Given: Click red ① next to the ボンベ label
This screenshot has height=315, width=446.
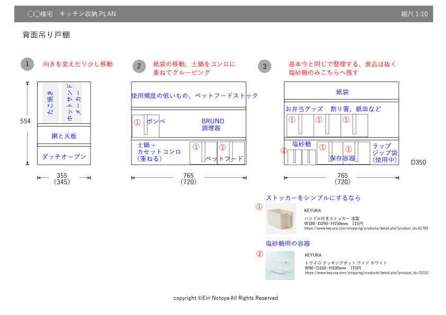Looking at the screenshot, I should point(137,122).
